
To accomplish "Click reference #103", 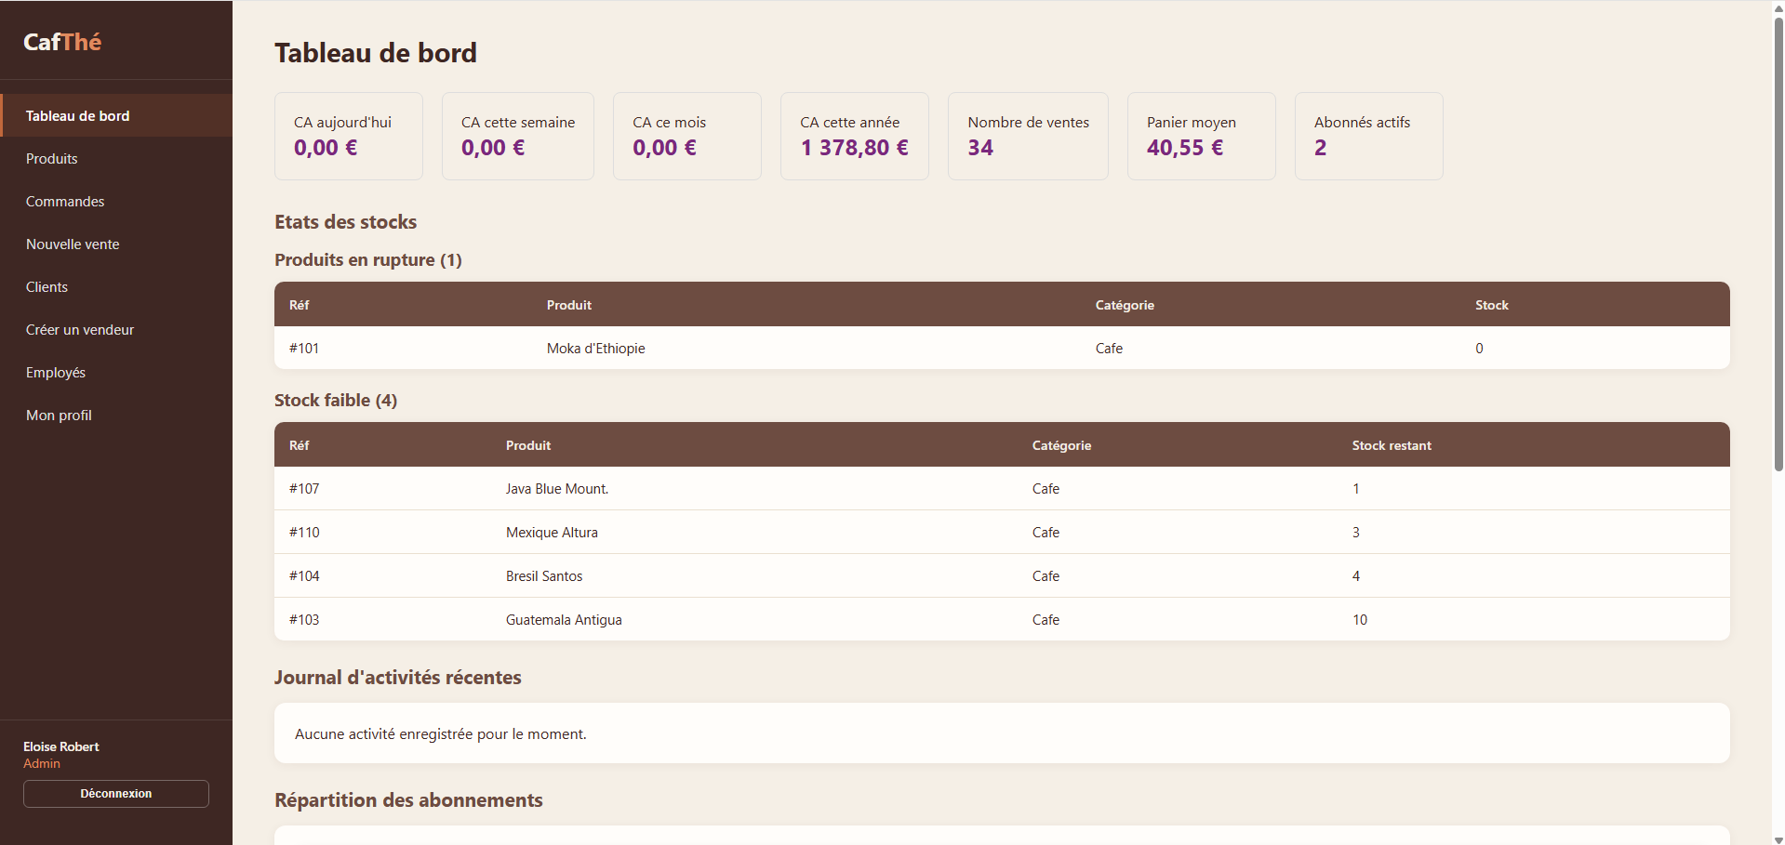I will pos(304,620).
